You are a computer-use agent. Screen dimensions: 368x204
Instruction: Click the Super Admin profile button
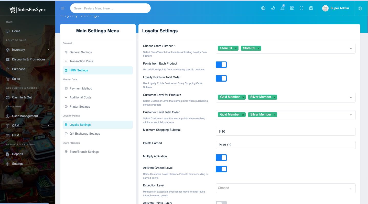point(336,8)
